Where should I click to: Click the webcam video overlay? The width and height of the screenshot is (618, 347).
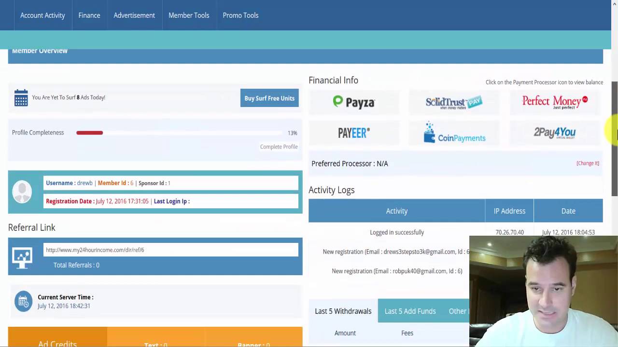tap(544, 292)
